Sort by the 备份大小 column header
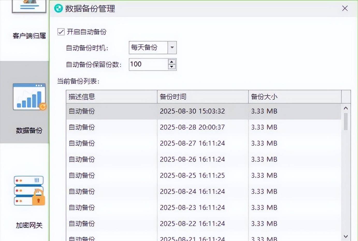 click(x=295, y=97)
